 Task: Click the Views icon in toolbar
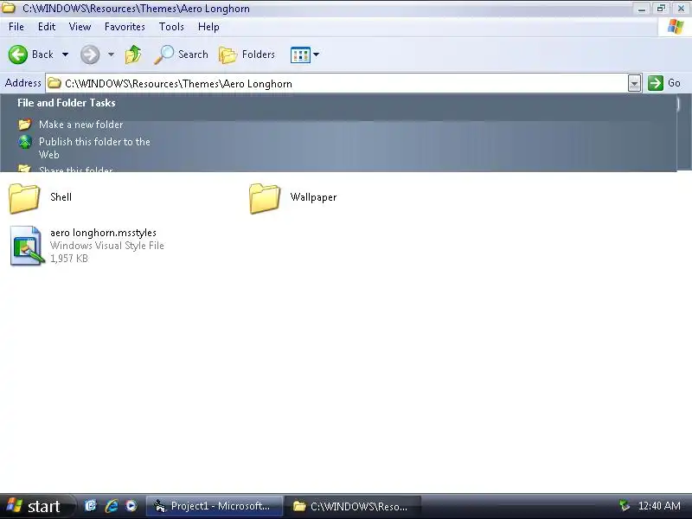[300, 55]
